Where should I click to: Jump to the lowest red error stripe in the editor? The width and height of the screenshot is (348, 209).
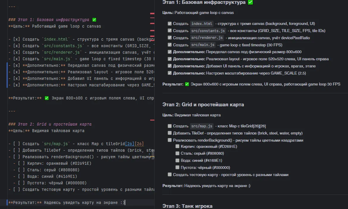coord(152,120)
